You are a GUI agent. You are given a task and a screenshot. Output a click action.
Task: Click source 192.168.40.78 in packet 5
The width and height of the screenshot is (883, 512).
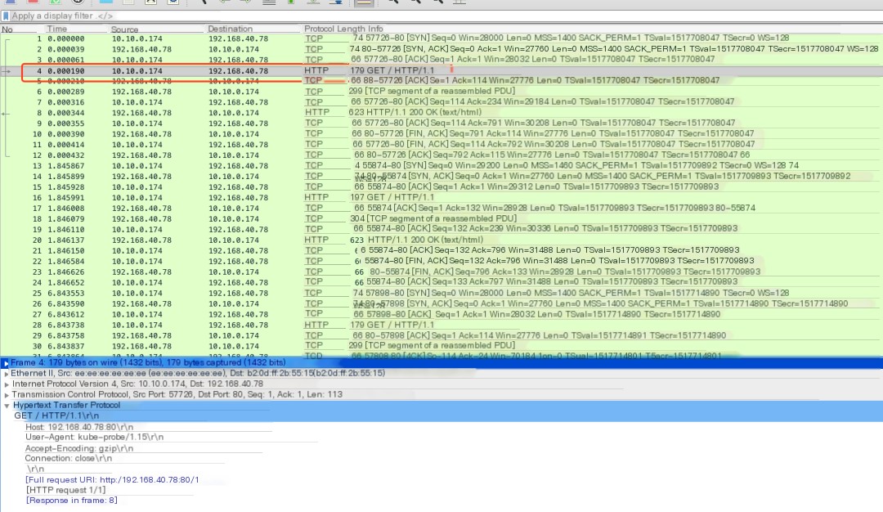coord(141,81)
